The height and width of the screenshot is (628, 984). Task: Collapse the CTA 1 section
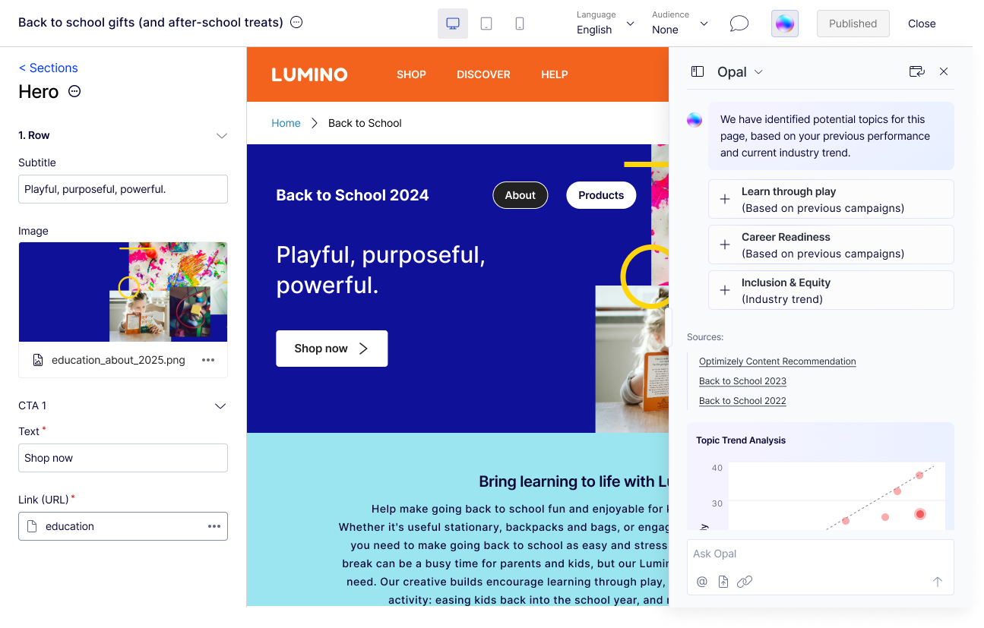220,406
